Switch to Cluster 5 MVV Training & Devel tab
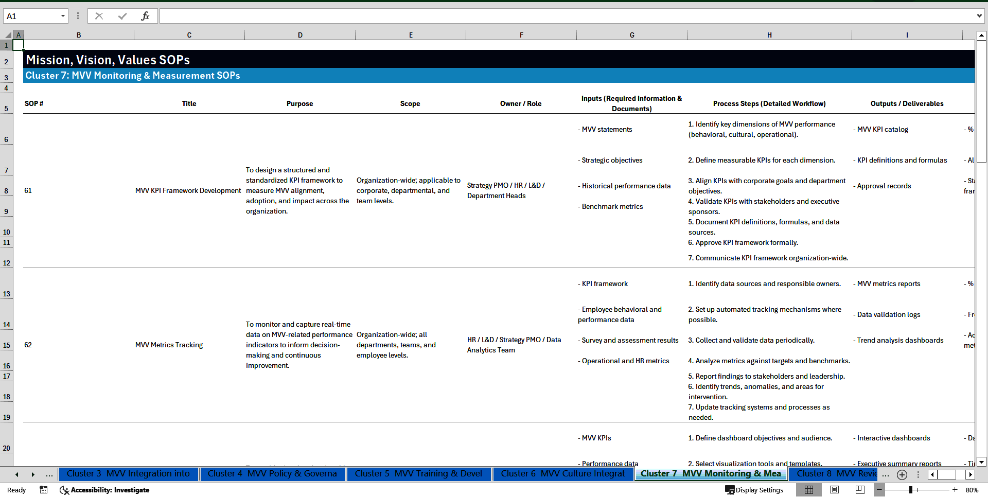The width and height of the screenshot is (988, 497). [419, 474]
